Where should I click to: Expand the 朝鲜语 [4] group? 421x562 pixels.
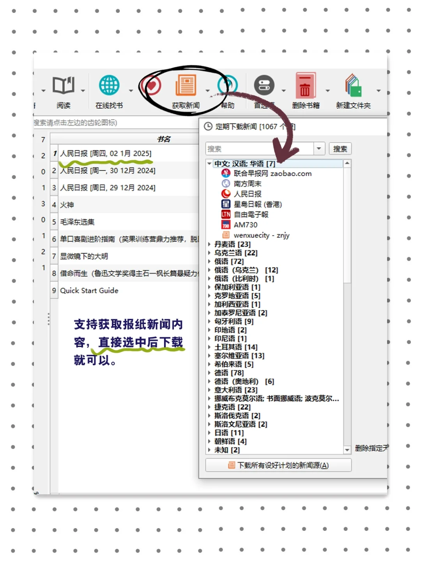click(x=209, y=441)
